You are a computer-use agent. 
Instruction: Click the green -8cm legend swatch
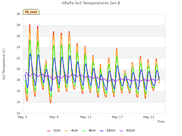pos(84,131)
